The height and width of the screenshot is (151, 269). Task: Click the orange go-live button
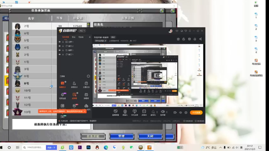196,112
